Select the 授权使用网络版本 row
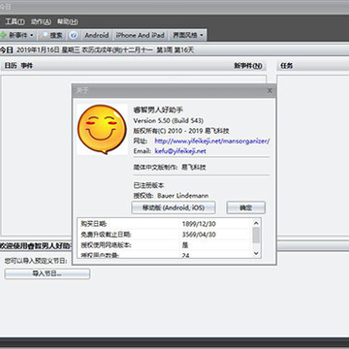The image size is (349, 349). pos(164,245)
